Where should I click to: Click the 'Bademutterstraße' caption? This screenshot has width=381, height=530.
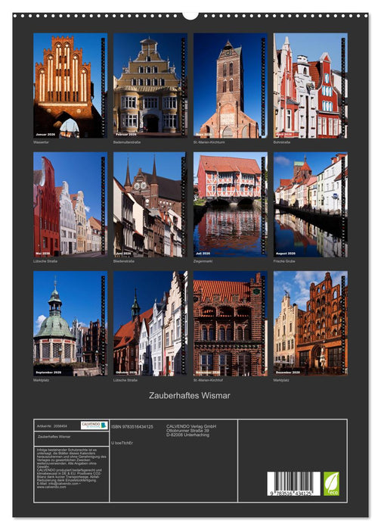click(x=127, y=142)
